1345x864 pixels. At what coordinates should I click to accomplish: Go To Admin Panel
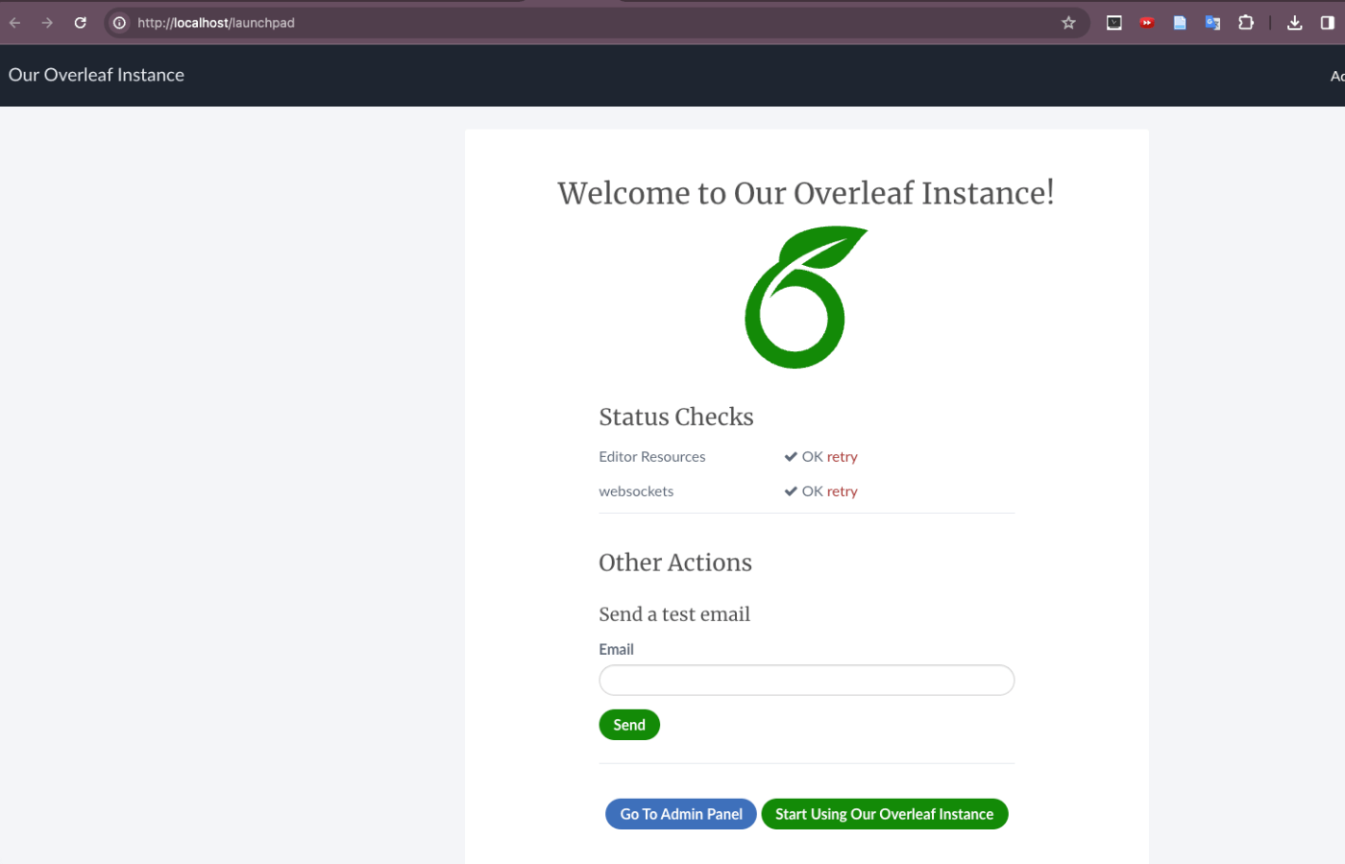[x=681, y=814]
